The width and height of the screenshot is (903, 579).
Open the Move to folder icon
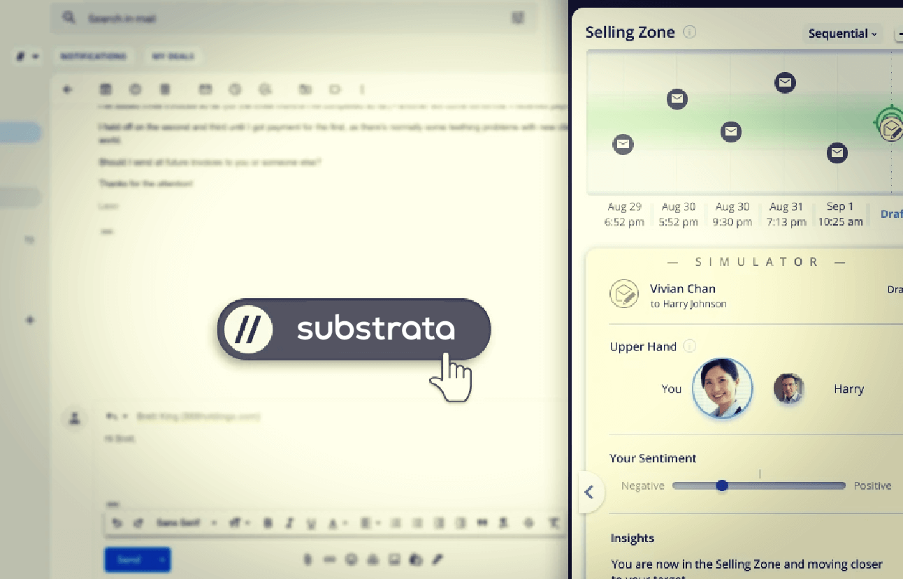click(x=305, y=89)
